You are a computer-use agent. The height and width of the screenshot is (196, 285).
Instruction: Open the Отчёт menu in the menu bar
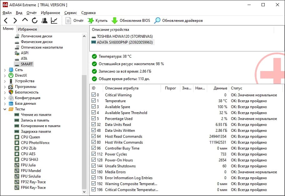point(32,13)
